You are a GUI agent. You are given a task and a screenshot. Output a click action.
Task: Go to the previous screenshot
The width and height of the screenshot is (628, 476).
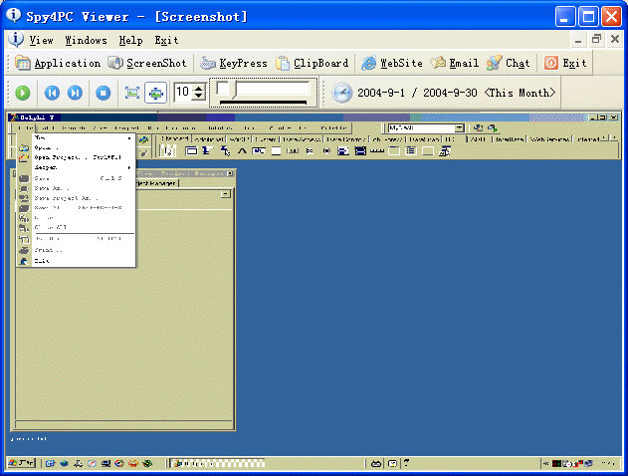pyautogui.click(x=52, y=93)
